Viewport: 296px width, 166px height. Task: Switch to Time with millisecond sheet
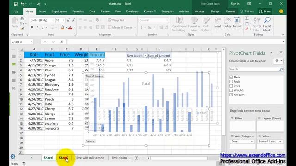pyautogui.click(x=90, y=158)
